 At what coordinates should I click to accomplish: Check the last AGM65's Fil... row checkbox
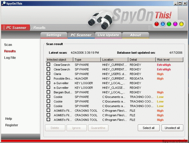click(49, 119)
